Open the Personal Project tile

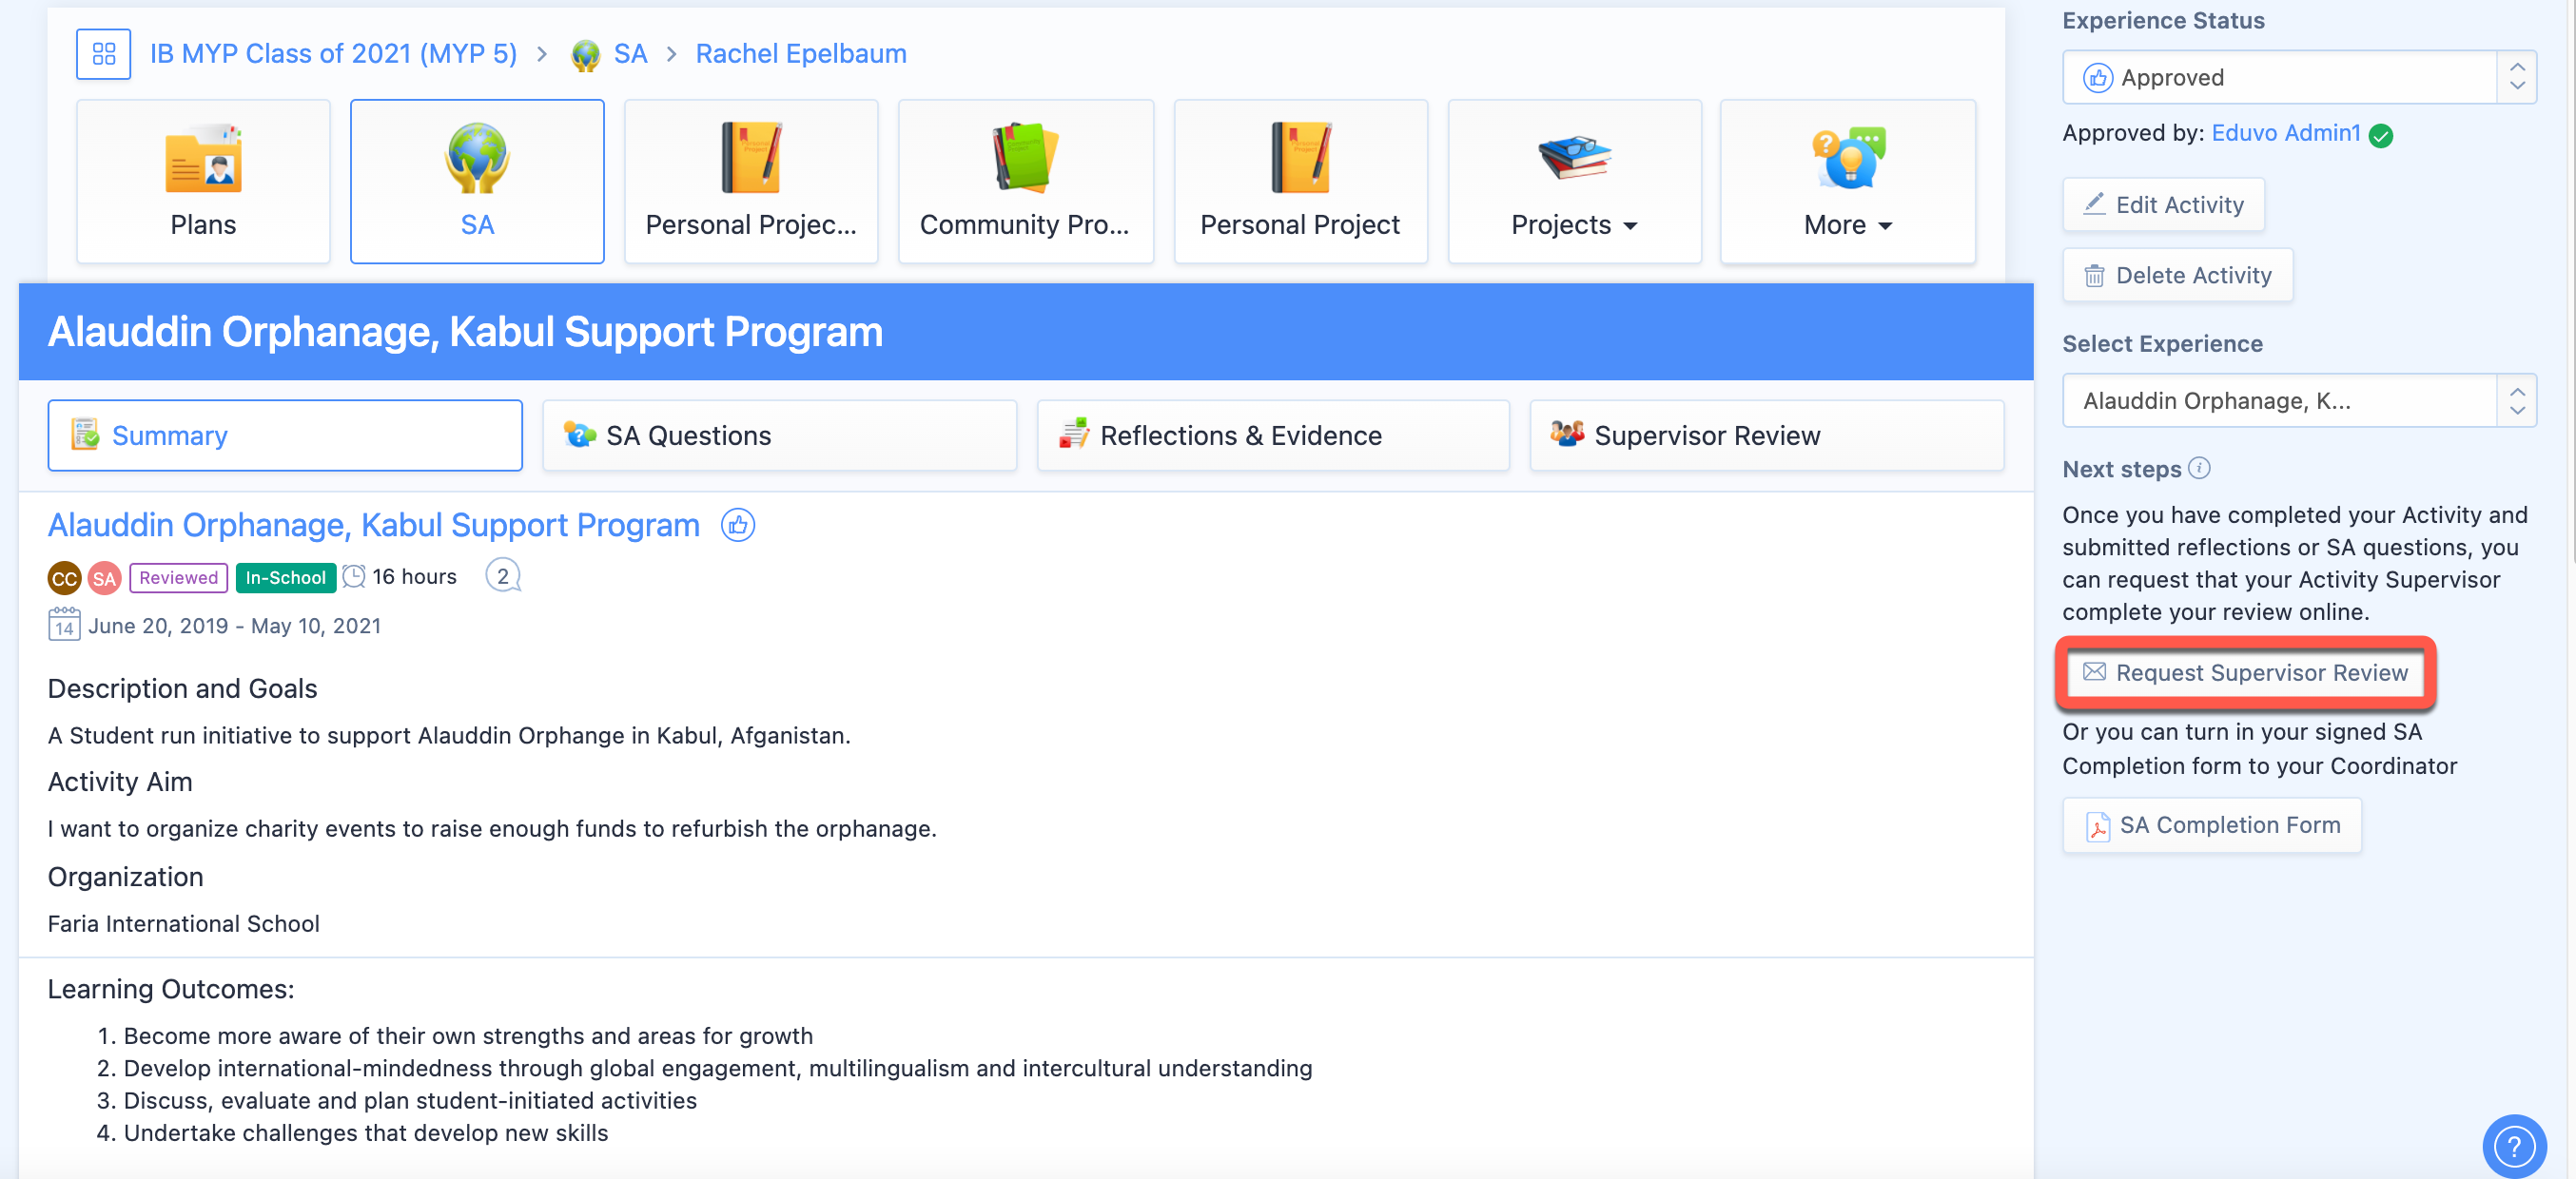[x=1300, y=181]
